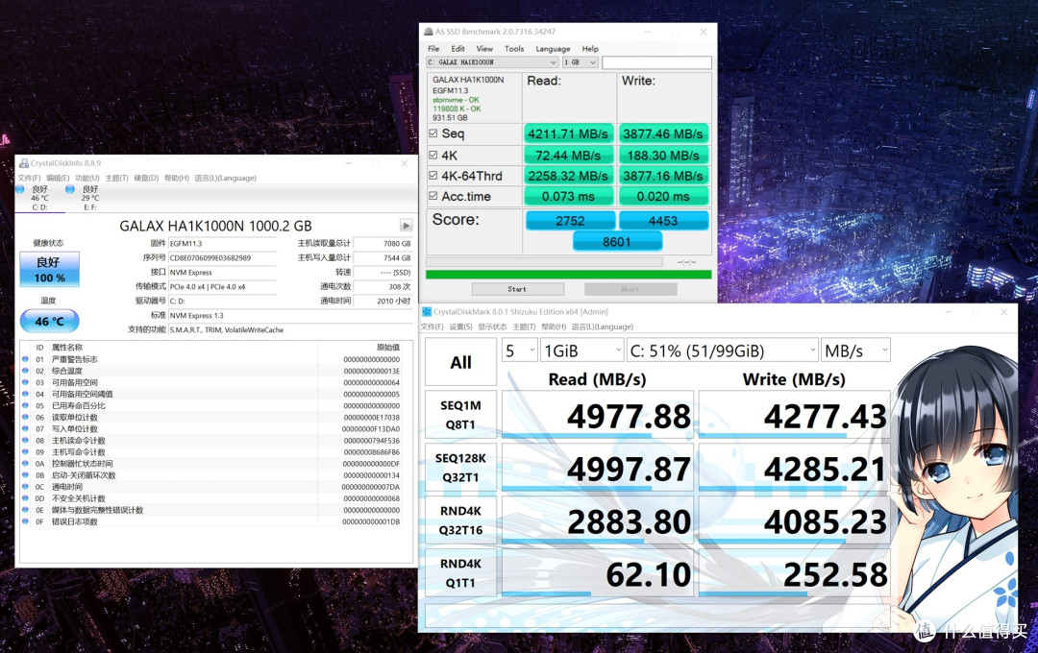Click RND4K Q1T1 write result 252.58
Screen dimensions: 1038x653
(x=794, y=573)
